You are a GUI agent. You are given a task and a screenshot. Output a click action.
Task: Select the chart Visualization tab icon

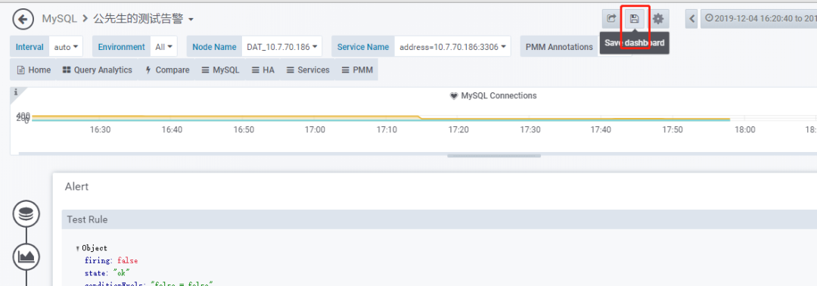click(x=26, y=256)
